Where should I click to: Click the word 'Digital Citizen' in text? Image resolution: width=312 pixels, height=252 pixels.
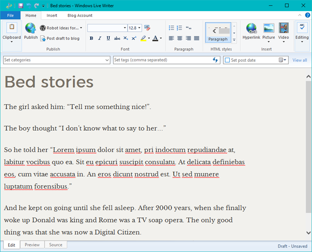pos(117,232)
